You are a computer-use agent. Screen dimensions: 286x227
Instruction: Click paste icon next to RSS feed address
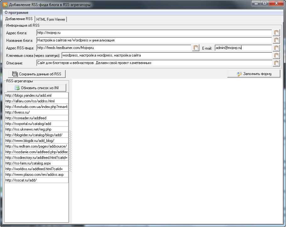196,48
